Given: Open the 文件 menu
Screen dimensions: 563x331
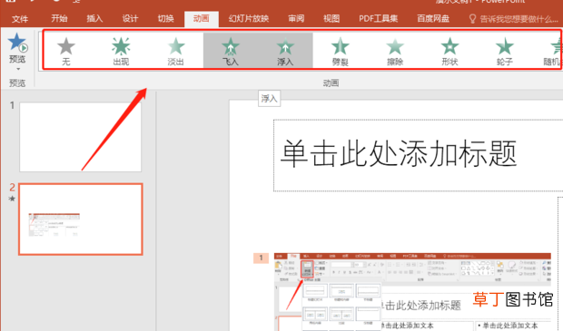Looking at the screenshot, I should [20, 19].
